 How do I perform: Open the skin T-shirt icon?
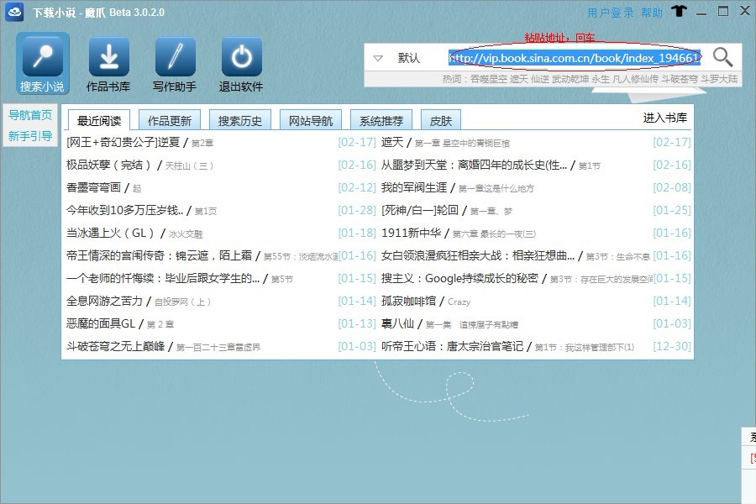[680, 13]
